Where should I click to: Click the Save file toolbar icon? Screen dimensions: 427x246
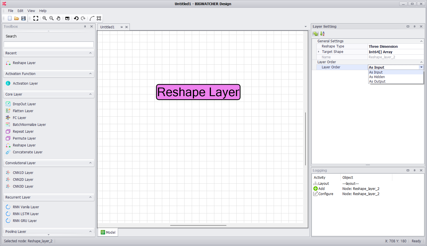pyautogui.click(x=23, y=18)
